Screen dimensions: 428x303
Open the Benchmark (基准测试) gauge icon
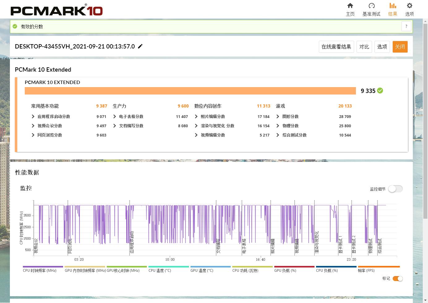click(x=371, y=6)
